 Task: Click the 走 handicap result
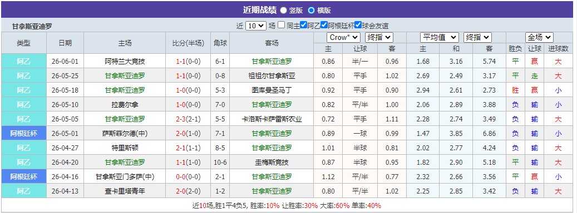[535, 76]
